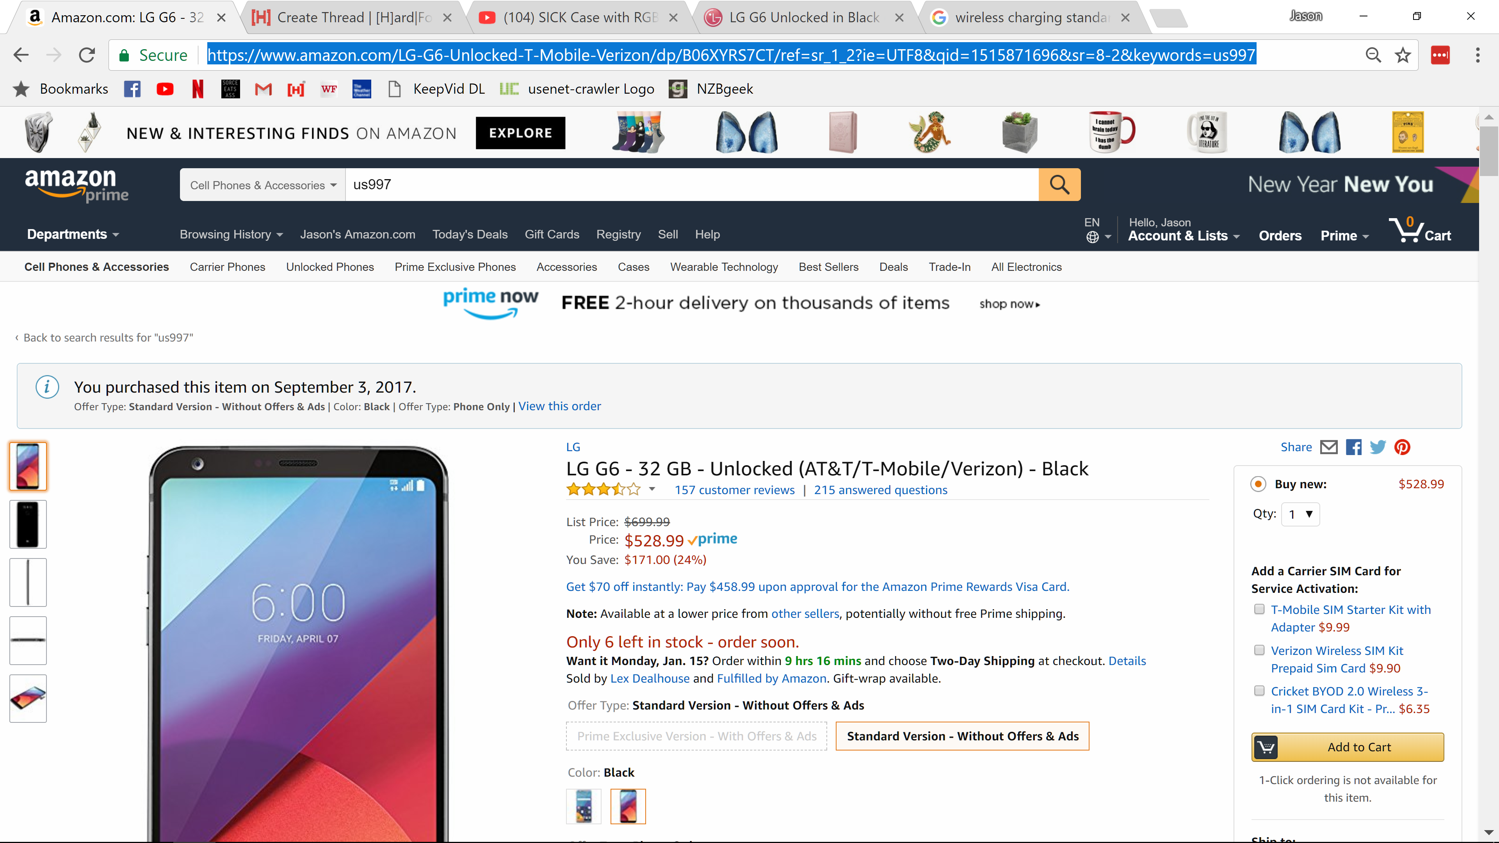Image resolution: width=1499 pixels, height=843 pixels.
Task: Open Today's Deals in navigation bar
Action: 470,235
